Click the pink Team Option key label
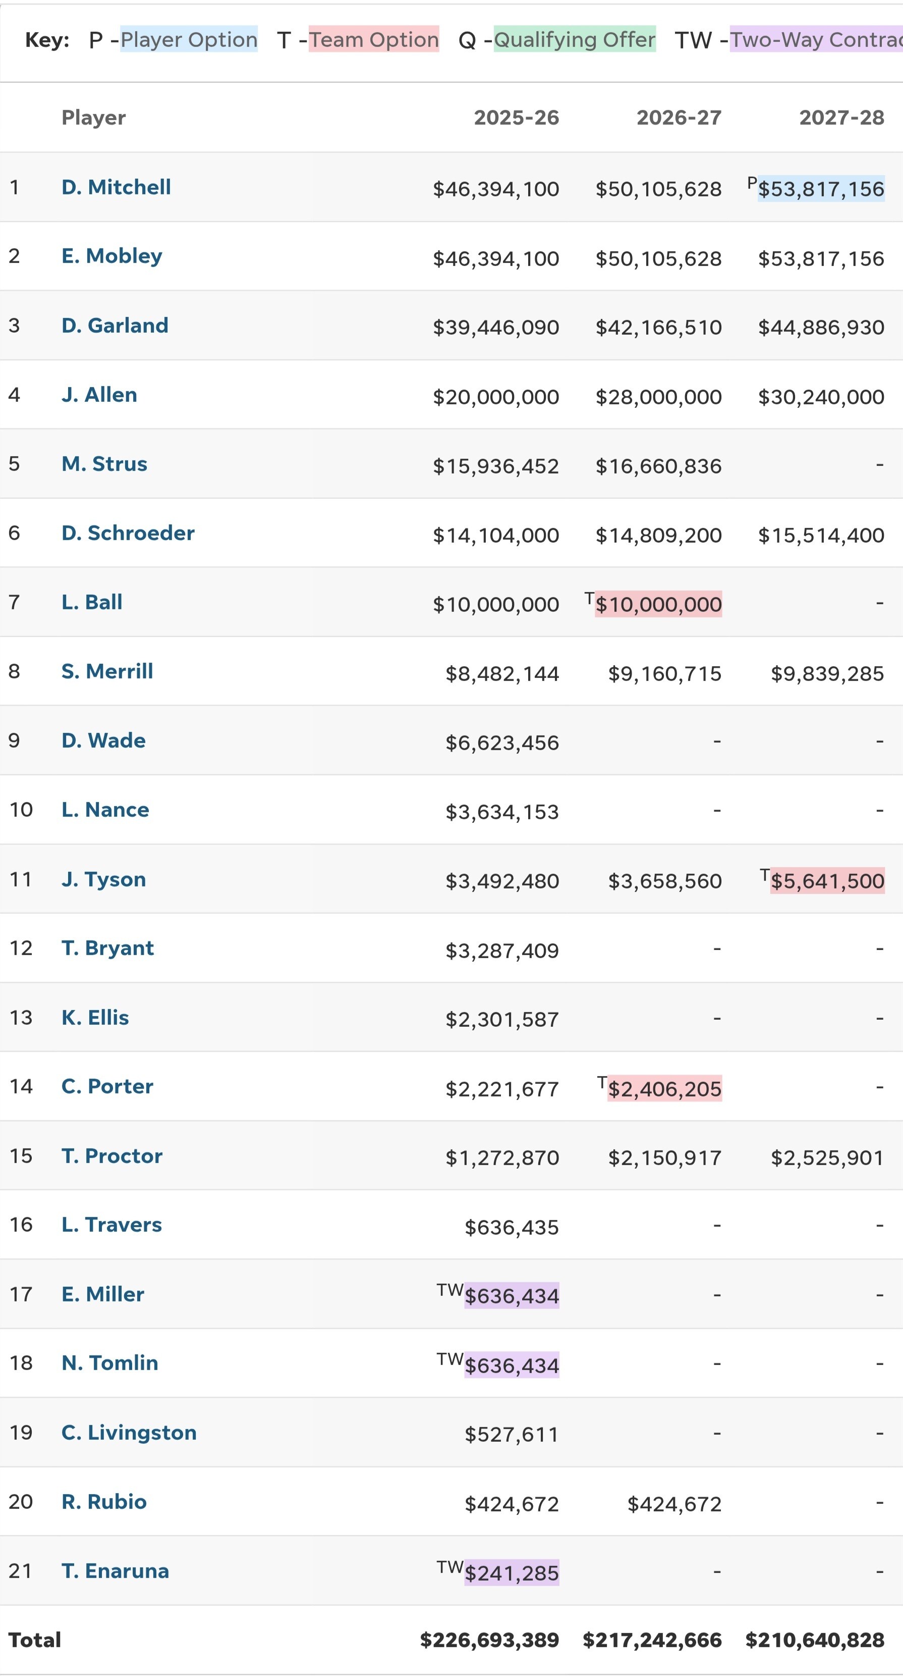This screenshot has height=1676, width=903. pyautogui.click(x=374, y=40)
